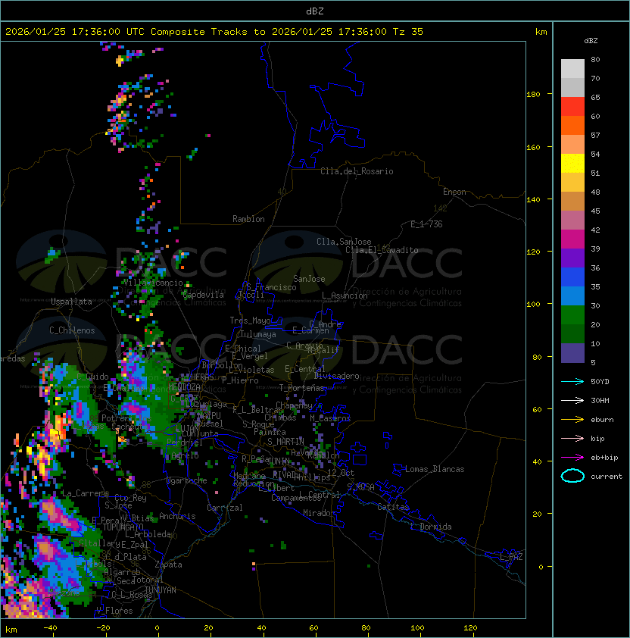The width and height of the screenshot is (630, 638).
Task: Click the '30HM' legend label
Action: [x=600, y=400]
